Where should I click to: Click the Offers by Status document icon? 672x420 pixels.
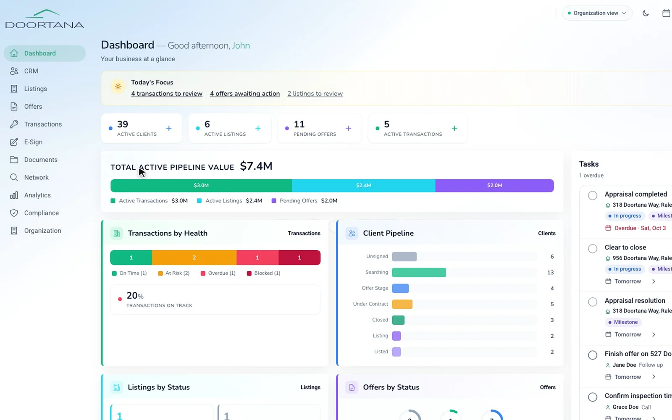(352, 387)
